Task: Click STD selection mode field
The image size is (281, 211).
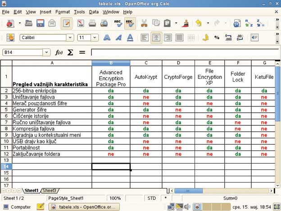Action: (x=152, y=198)
